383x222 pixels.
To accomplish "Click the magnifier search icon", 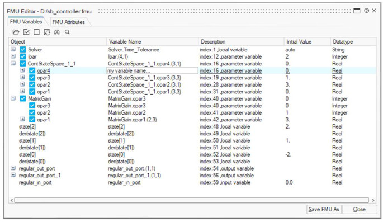I will [x=67, y=32].
